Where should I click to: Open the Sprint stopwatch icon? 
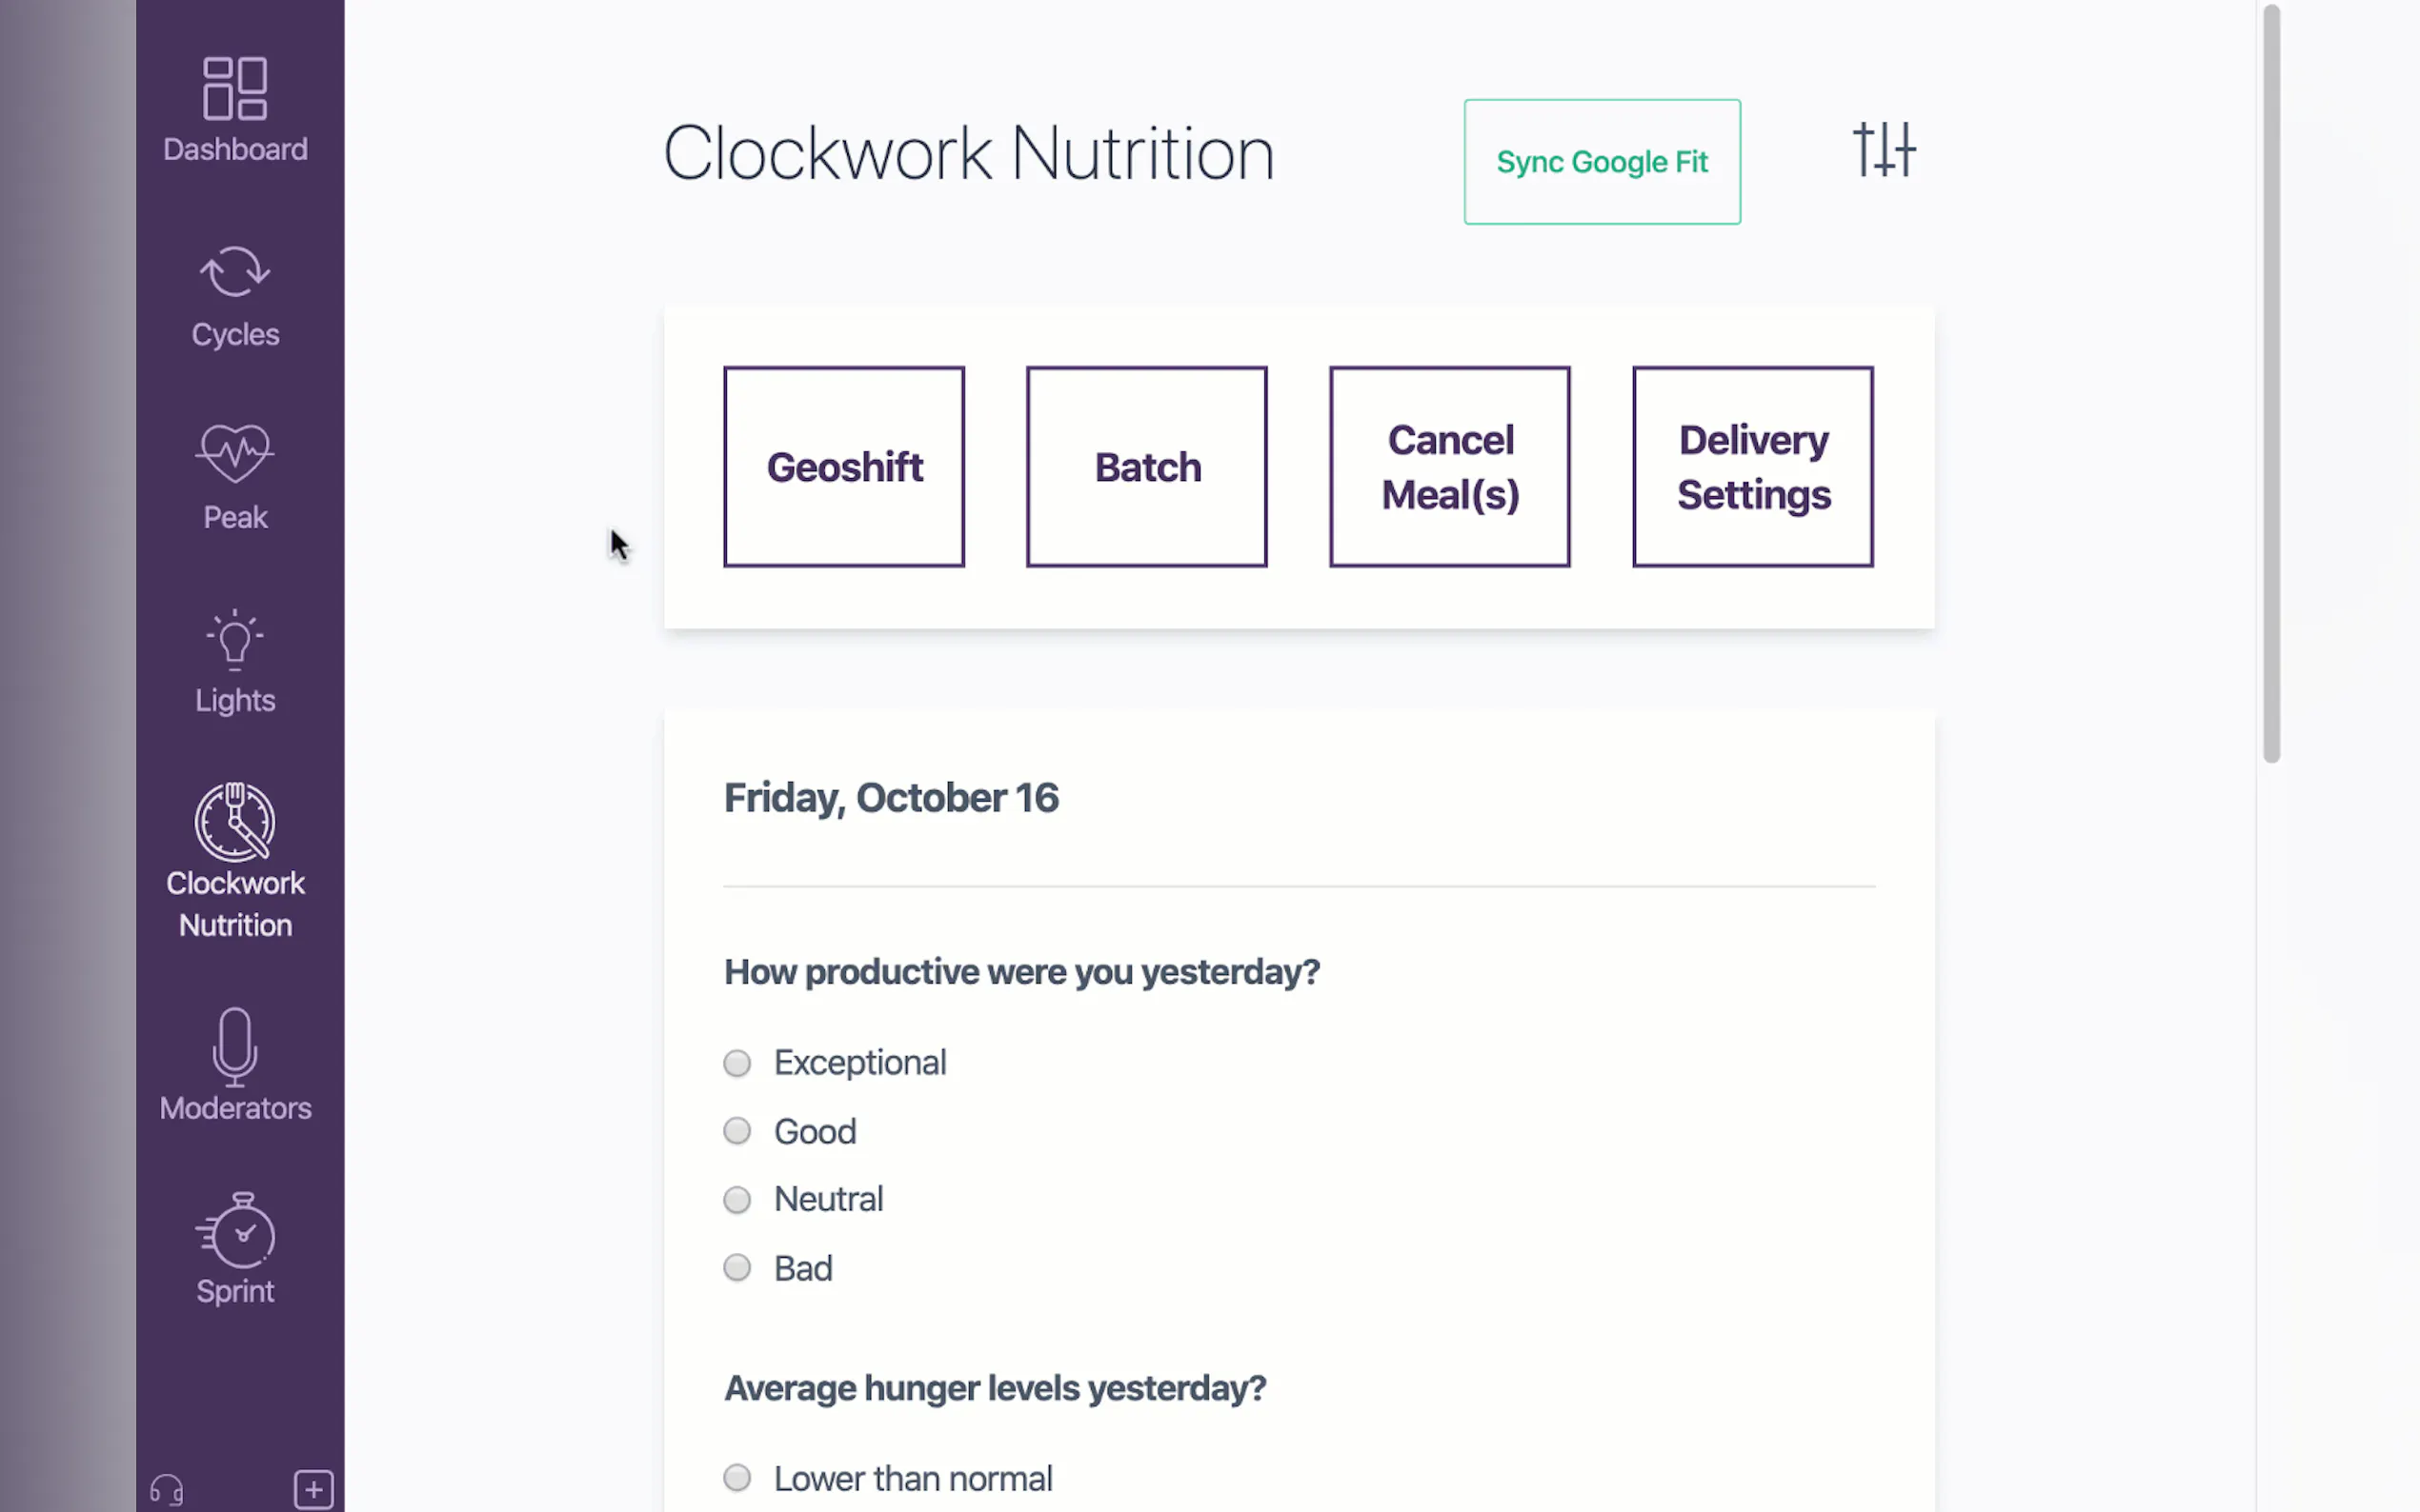point(237,1231)
